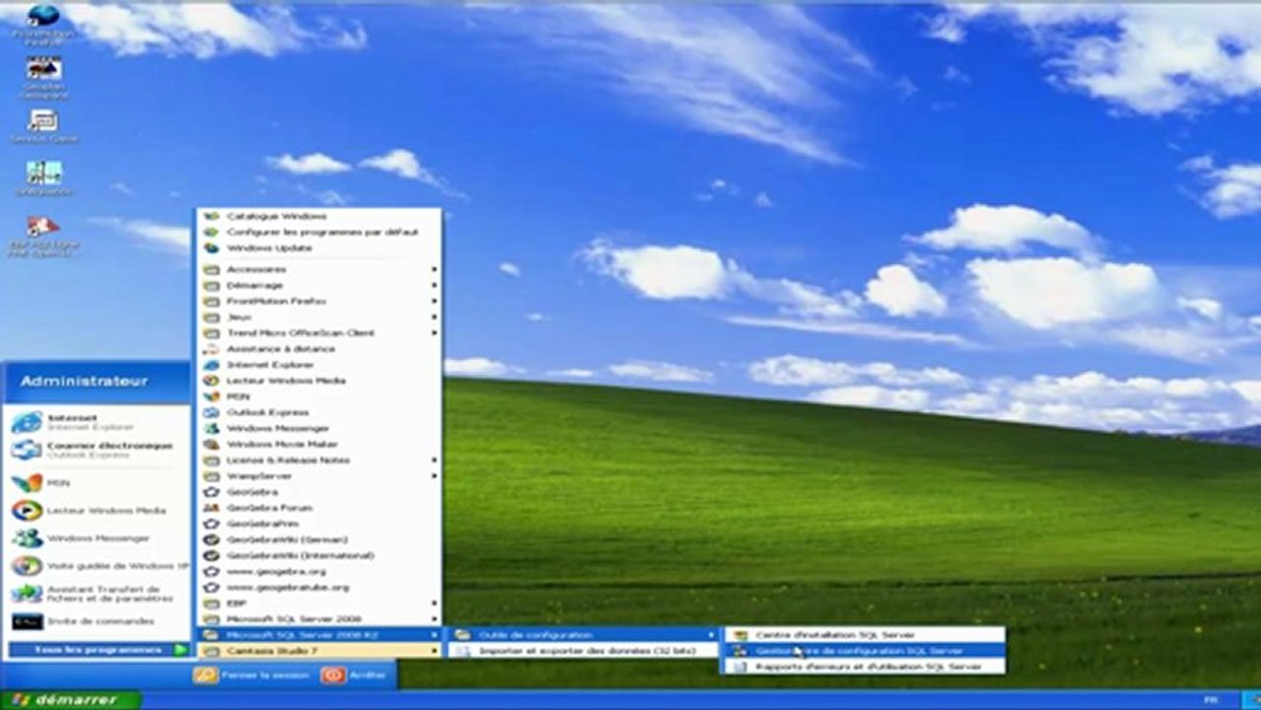
Task: Open GeoGebraWiki (German) entry
Action: 319,539
